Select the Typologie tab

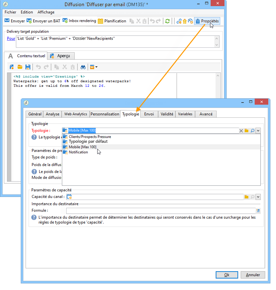click(131, 114)
